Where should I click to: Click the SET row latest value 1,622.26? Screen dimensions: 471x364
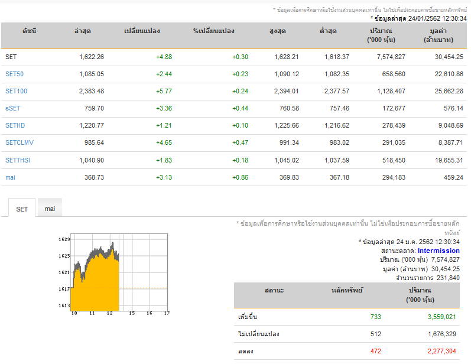coord(92,57)
